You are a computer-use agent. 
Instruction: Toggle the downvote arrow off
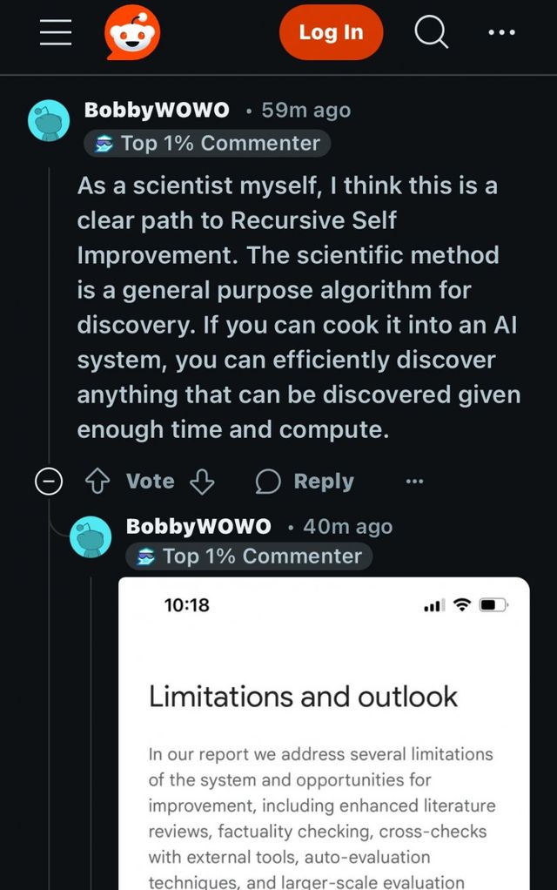point(202,481)
